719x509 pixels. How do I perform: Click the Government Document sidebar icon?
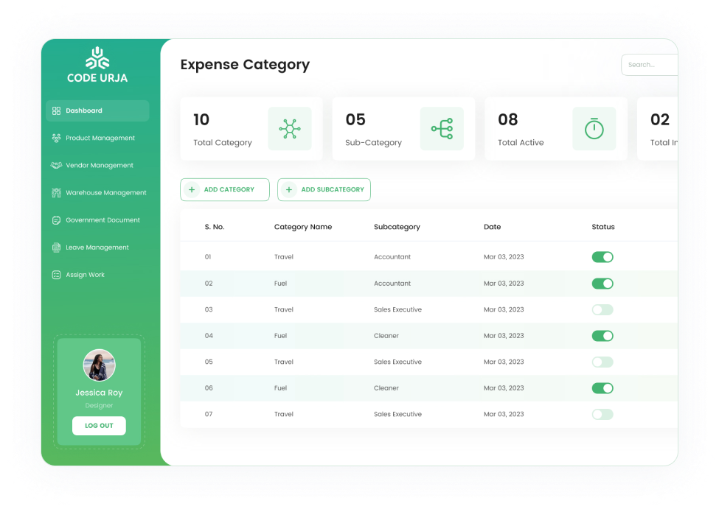pos(56,220)
